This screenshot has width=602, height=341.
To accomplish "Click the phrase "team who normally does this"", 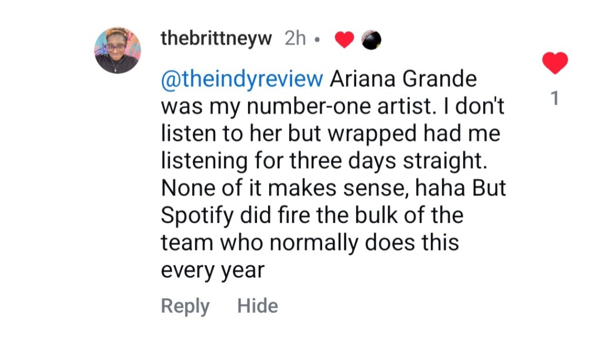I will pos(309,243).
